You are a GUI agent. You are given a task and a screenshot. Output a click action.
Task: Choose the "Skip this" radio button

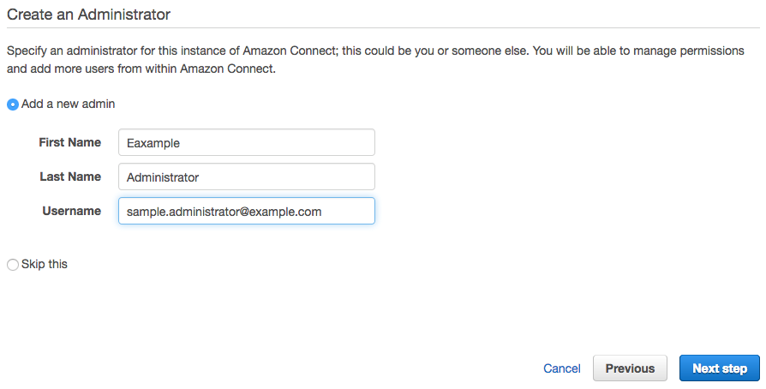point(13,265)
